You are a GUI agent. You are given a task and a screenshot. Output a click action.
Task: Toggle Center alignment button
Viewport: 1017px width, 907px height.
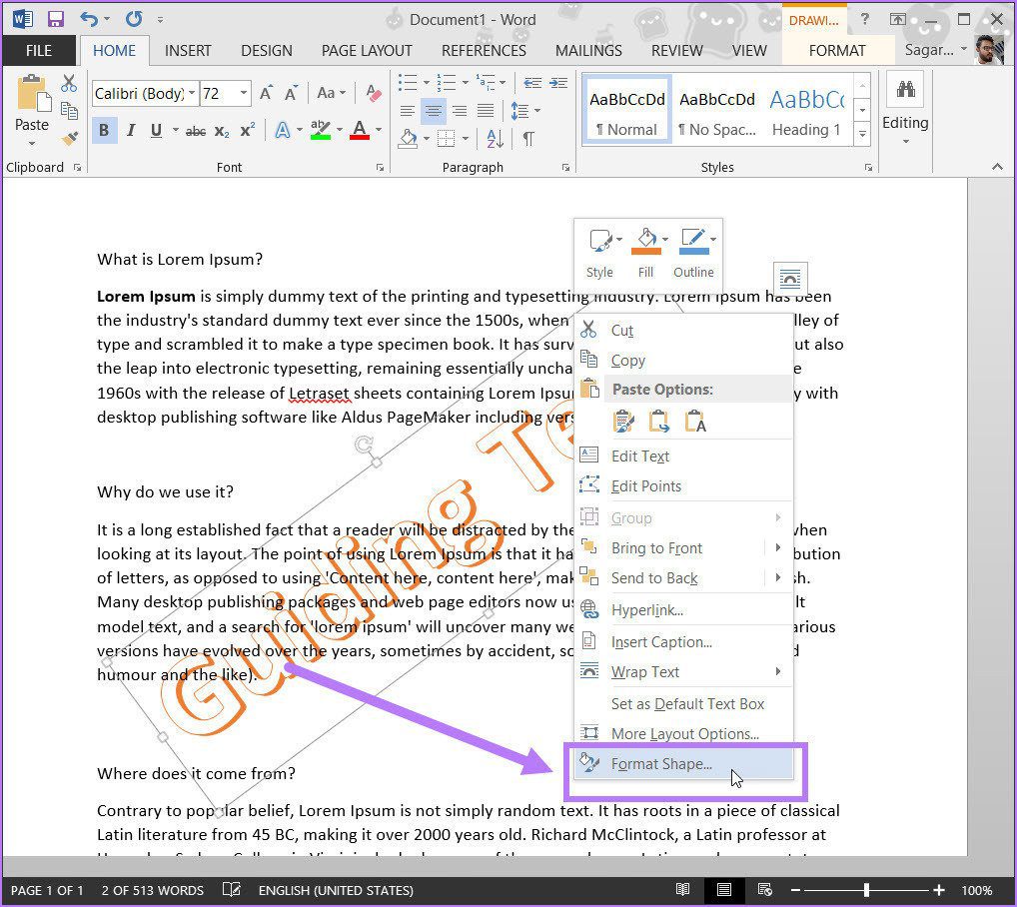(434, 111)
